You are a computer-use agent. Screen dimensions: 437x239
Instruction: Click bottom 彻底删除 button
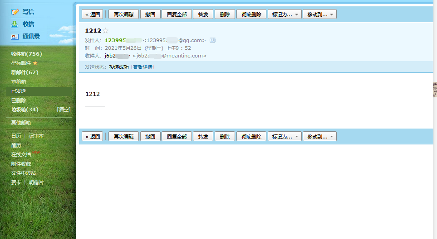251,136
